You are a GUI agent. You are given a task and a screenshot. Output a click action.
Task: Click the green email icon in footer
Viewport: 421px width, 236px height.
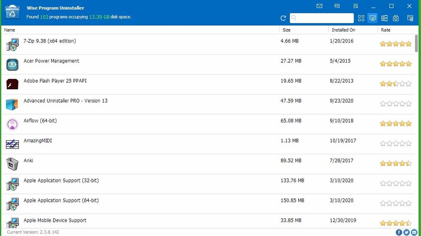(x=414, y=233)
